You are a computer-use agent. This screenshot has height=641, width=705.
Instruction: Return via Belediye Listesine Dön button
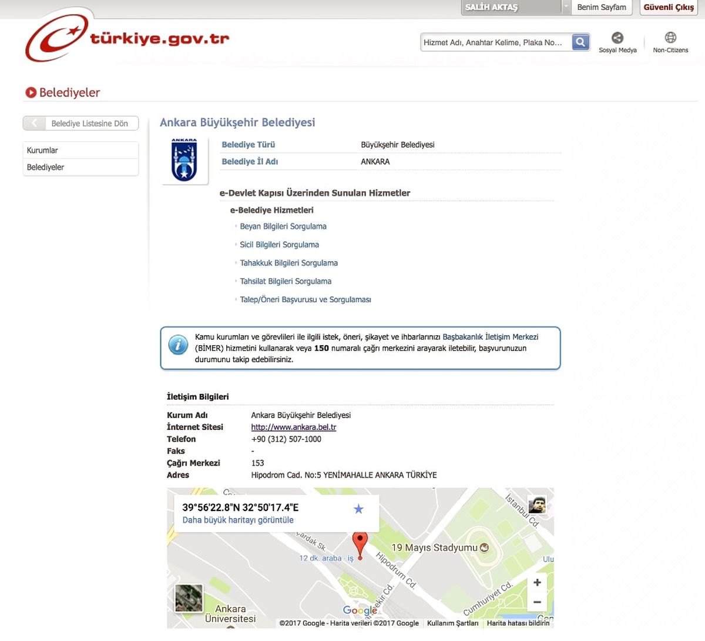pos(81,123)
